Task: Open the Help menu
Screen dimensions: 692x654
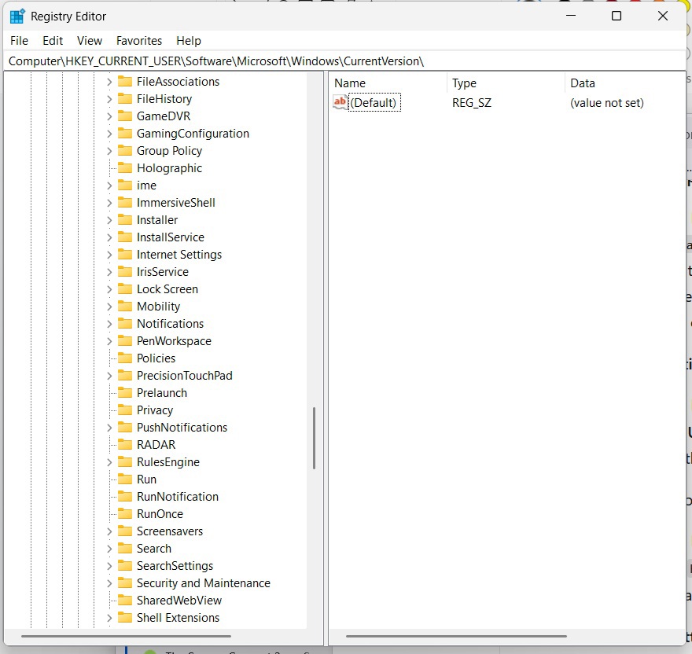Action: (x=189, y=41)
